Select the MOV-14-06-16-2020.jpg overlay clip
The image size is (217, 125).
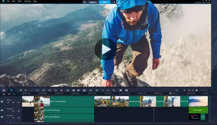click(x=64, y=117)
